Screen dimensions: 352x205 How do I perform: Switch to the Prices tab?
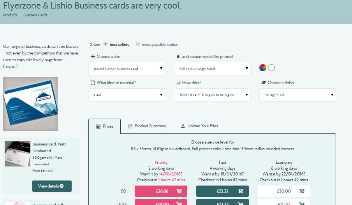click(105, 126)
